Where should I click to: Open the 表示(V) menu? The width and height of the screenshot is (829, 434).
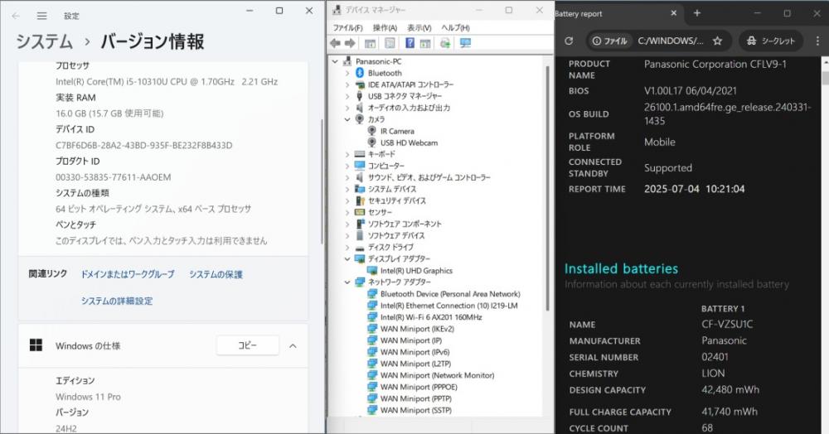tap(419, 27)
